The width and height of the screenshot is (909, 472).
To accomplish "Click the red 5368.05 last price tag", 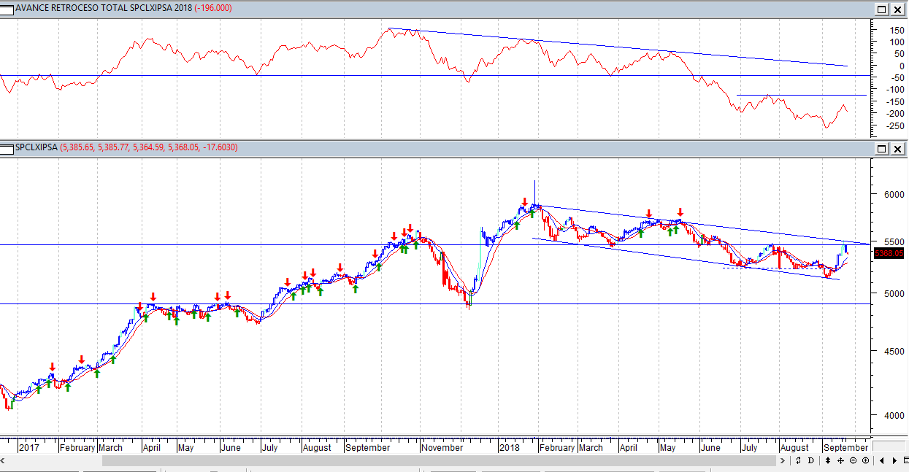I will pyautogui.click(x=889, y=253).
